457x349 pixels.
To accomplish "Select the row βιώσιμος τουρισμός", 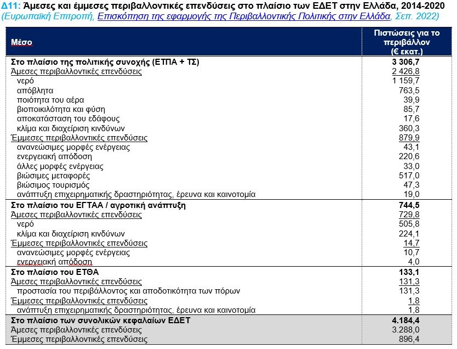I will click(229, 185).
